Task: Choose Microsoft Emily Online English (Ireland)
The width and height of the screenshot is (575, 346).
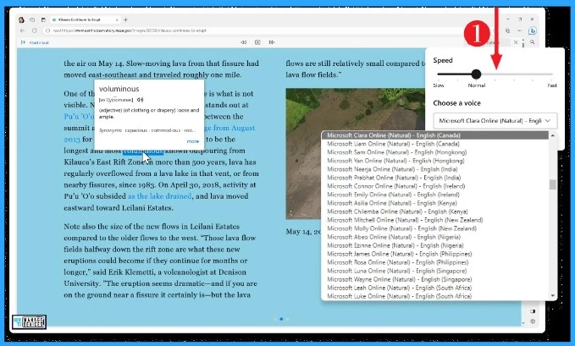Action: click(435, 195)
